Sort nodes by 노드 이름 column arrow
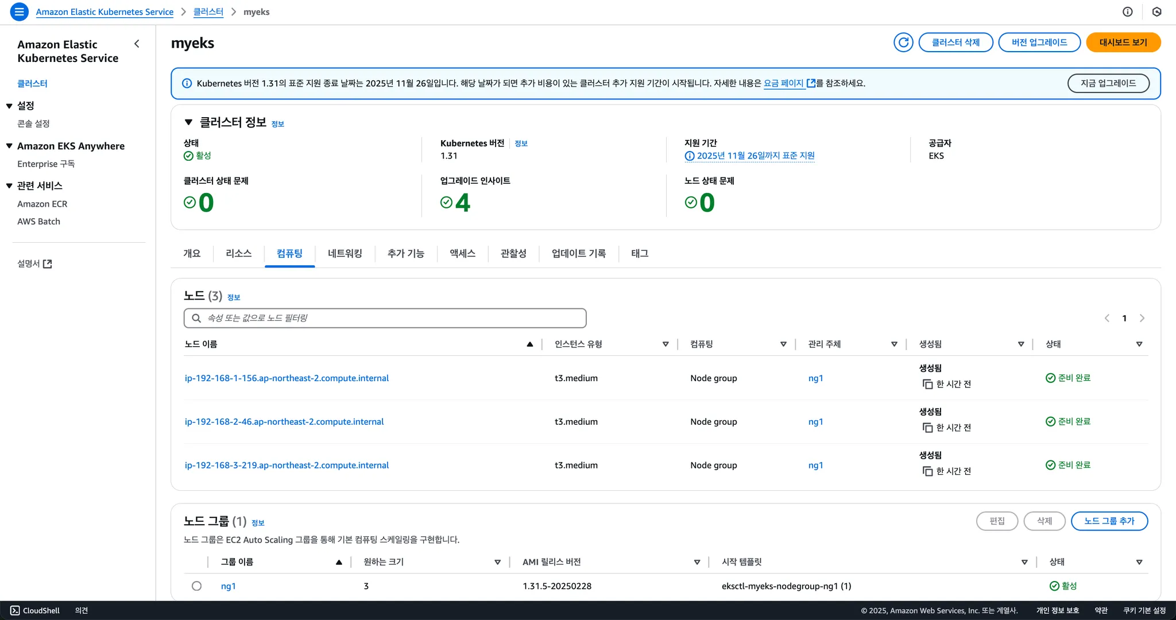Image resolution: width=1176 pixels, height=620 pixels. [x=529, y=344]
